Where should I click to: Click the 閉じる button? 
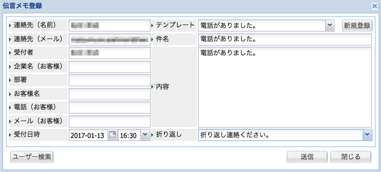click(351, 157)
